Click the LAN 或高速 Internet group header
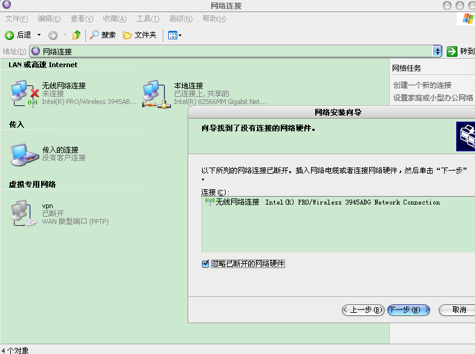 tap(43, 65)
